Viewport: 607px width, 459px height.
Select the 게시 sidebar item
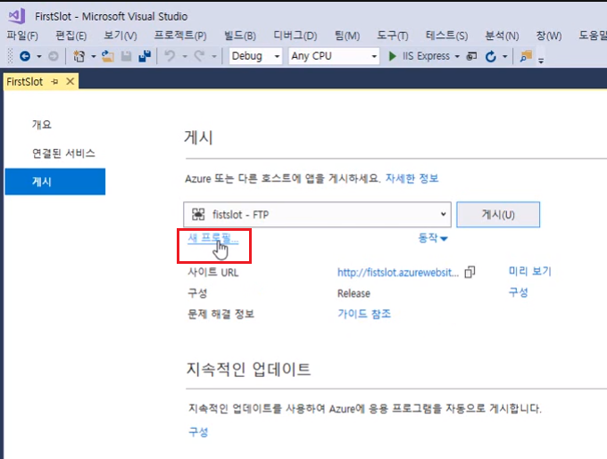(55, 182)
